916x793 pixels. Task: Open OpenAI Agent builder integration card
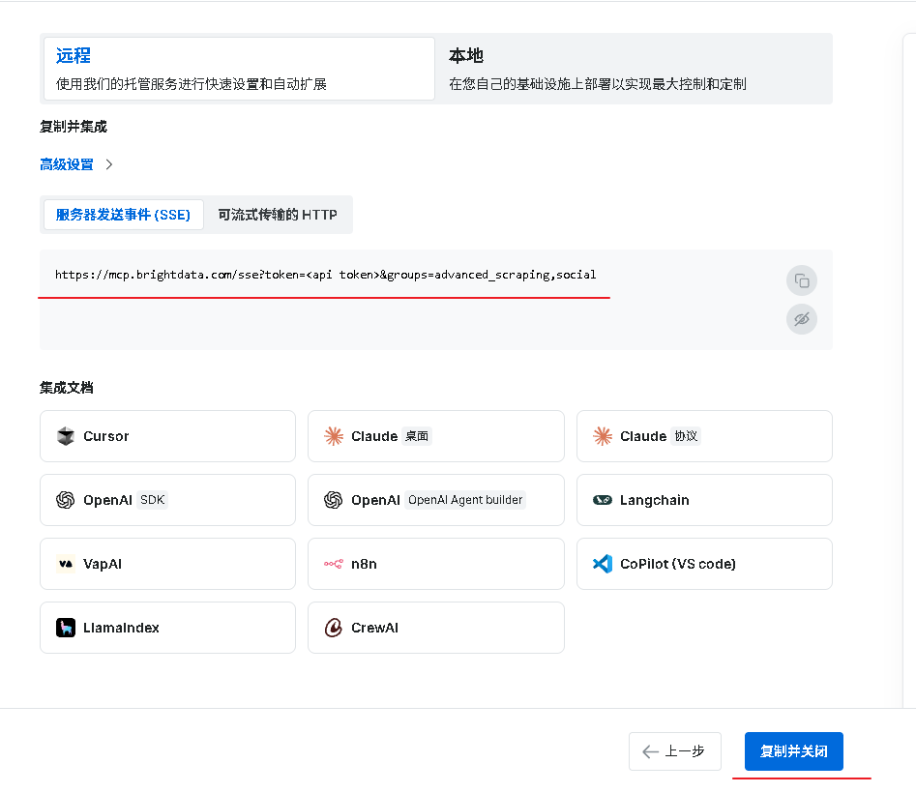436,500
